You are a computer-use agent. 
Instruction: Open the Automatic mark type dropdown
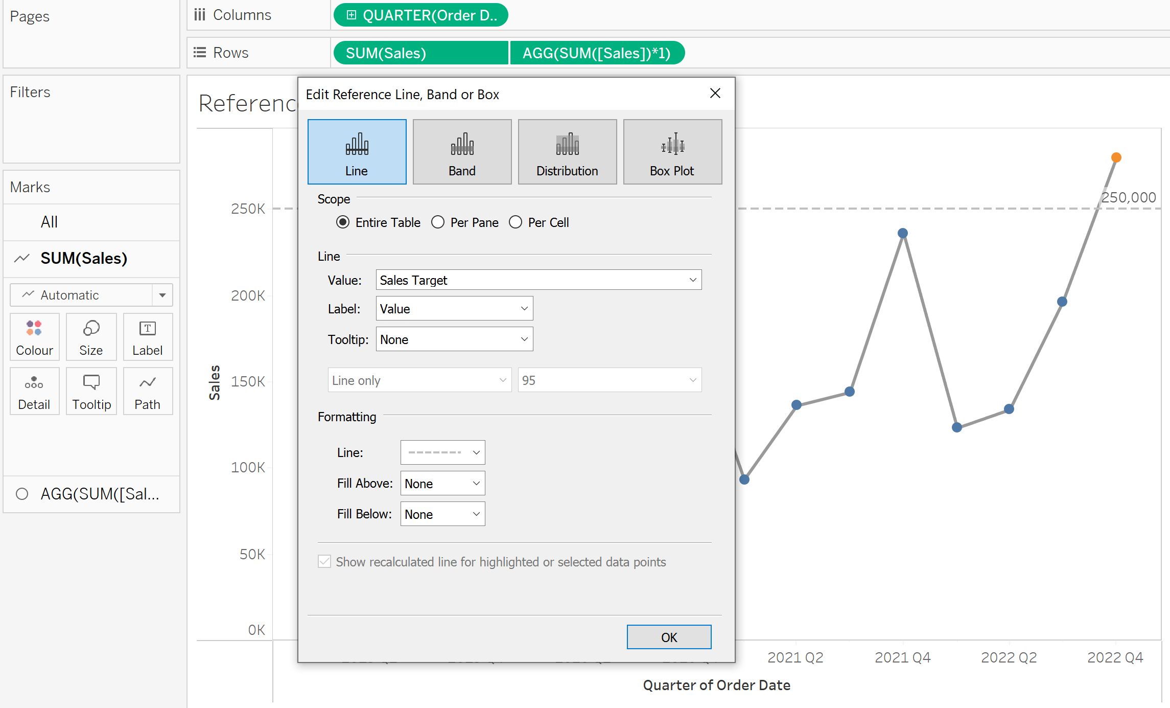91,295
